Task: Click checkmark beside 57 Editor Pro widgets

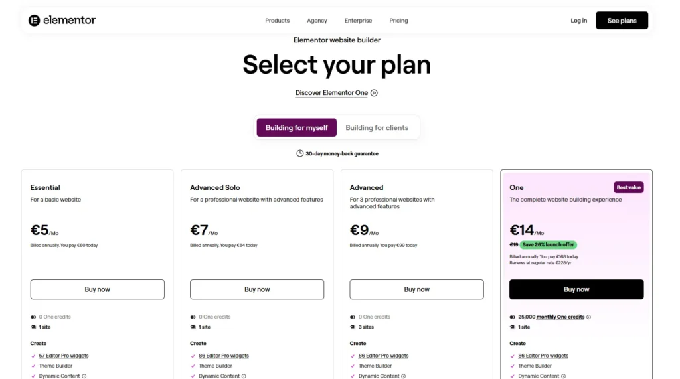Action: 33,356
